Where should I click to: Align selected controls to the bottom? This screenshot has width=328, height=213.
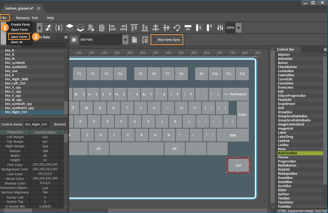click(x=145, y=27)
